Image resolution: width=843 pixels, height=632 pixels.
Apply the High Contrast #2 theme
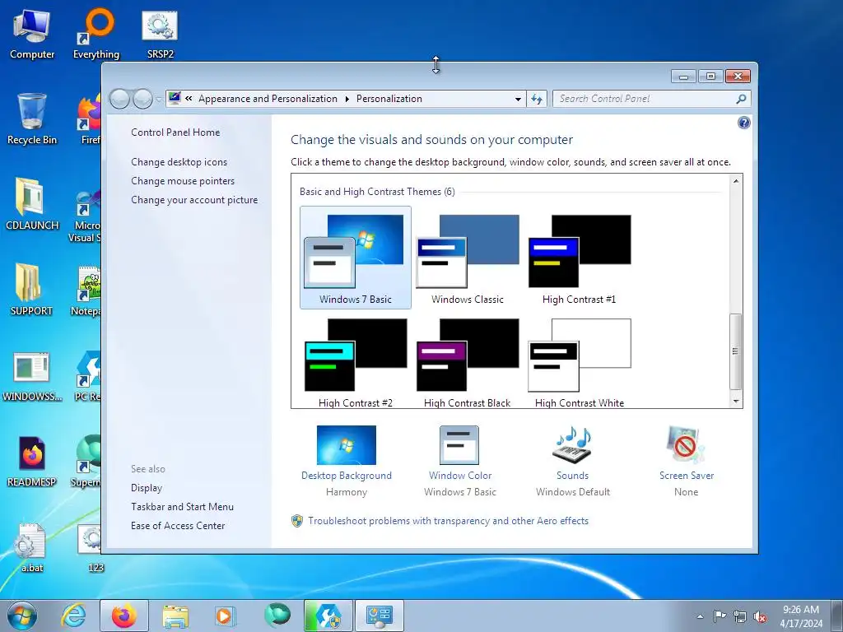356,362
